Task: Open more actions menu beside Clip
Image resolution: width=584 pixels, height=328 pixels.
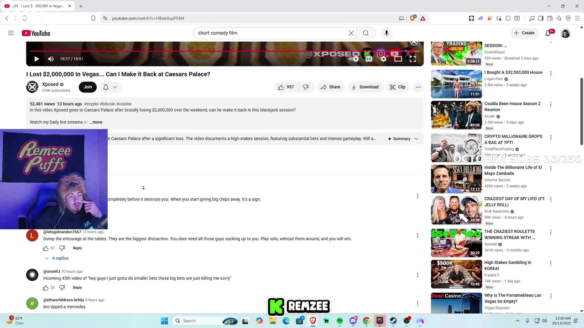Action: click(418, 87)
